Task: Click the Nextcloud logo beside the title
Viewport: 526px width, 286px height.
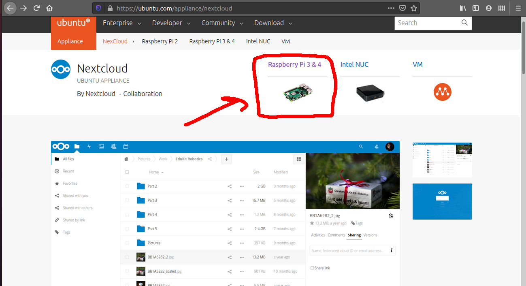Action: pos(61,69)
